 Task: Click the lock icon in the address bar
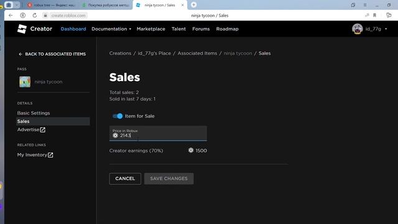coord(45,16)
